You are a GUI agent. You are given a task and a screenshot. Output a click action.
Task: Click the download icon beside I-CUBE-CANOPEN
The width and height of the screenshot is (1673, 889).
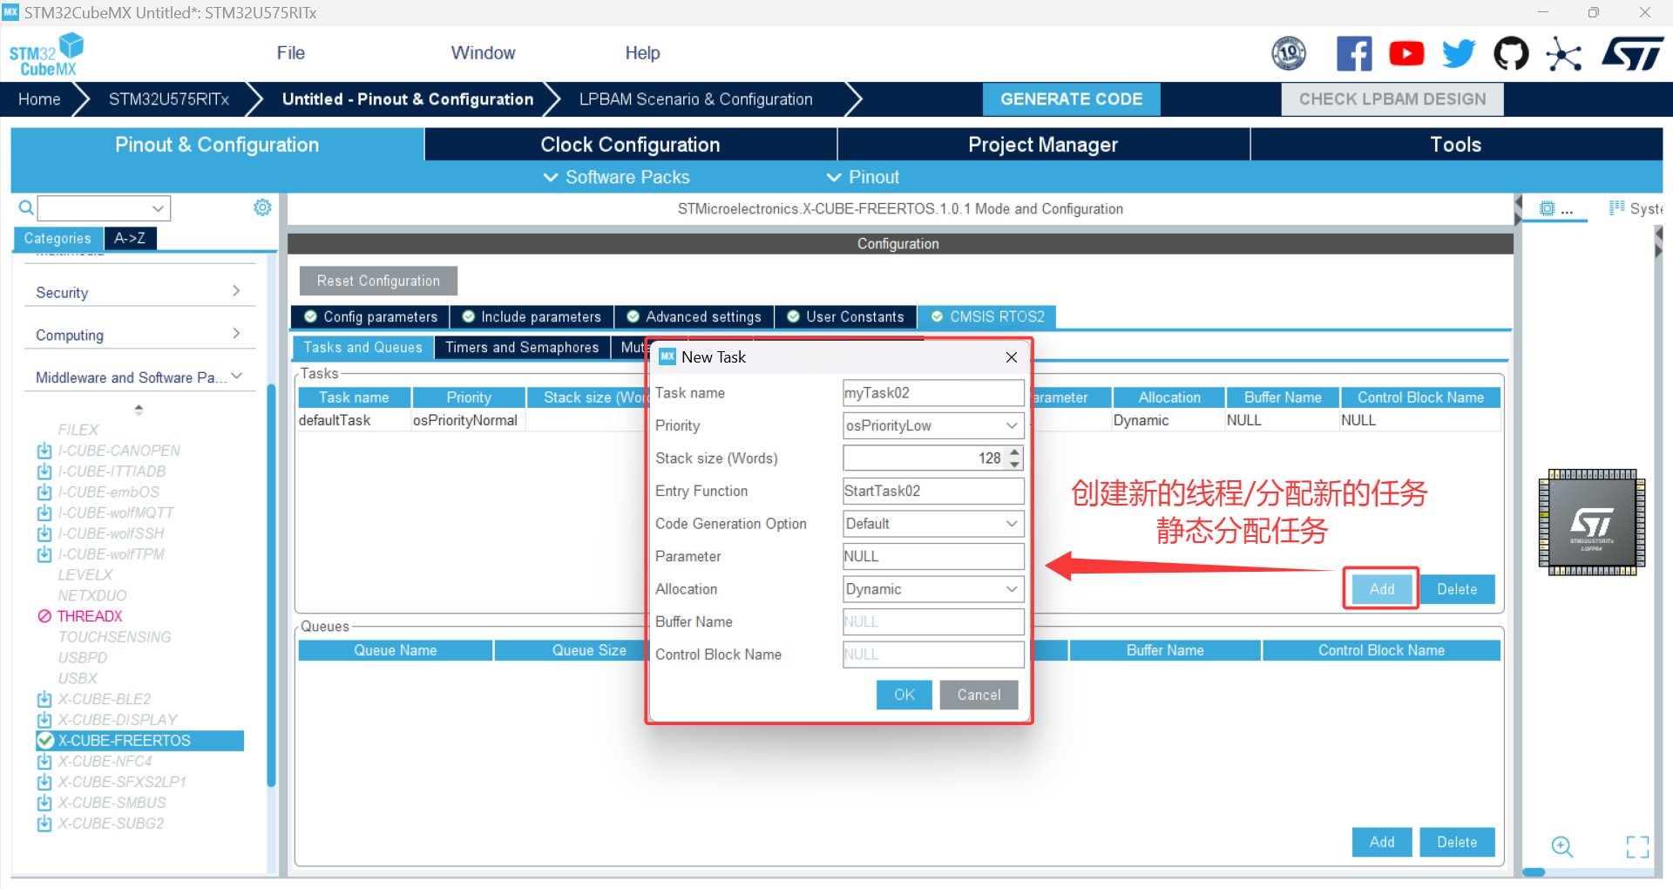pyautogui.click(x=44, y=451)
